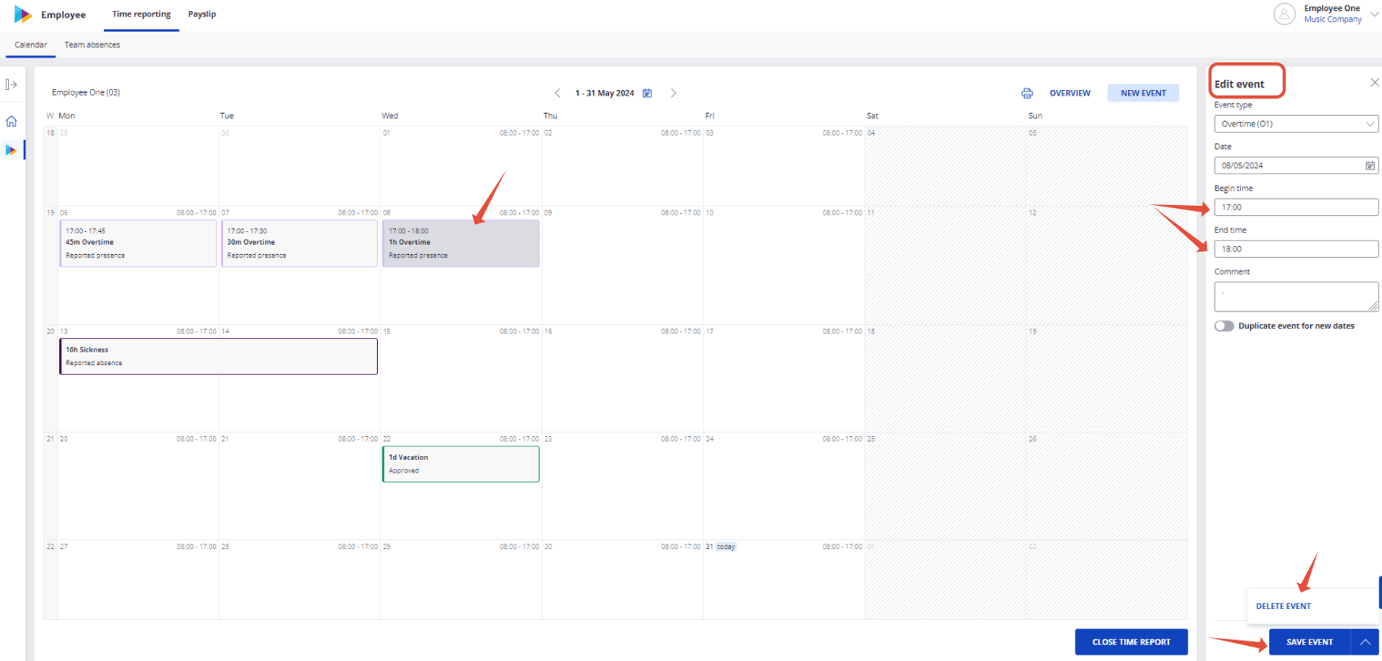Click CLOSE TIME REPORT button
This screenshot has height=661, width=1382.
point(1131,642)
